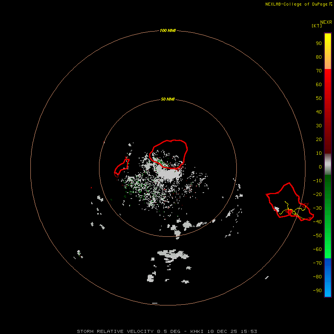334x334 pixels.
Task: Click the bright green segment of color bar
Action: (328, 217)
